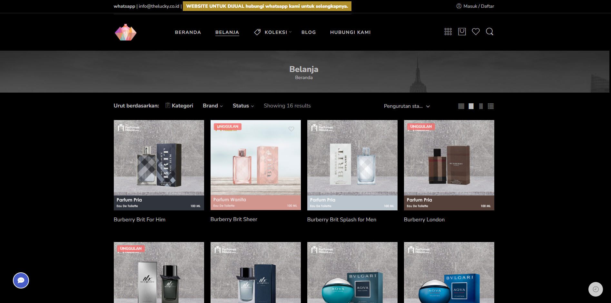Open the Kategori filter

182,106
